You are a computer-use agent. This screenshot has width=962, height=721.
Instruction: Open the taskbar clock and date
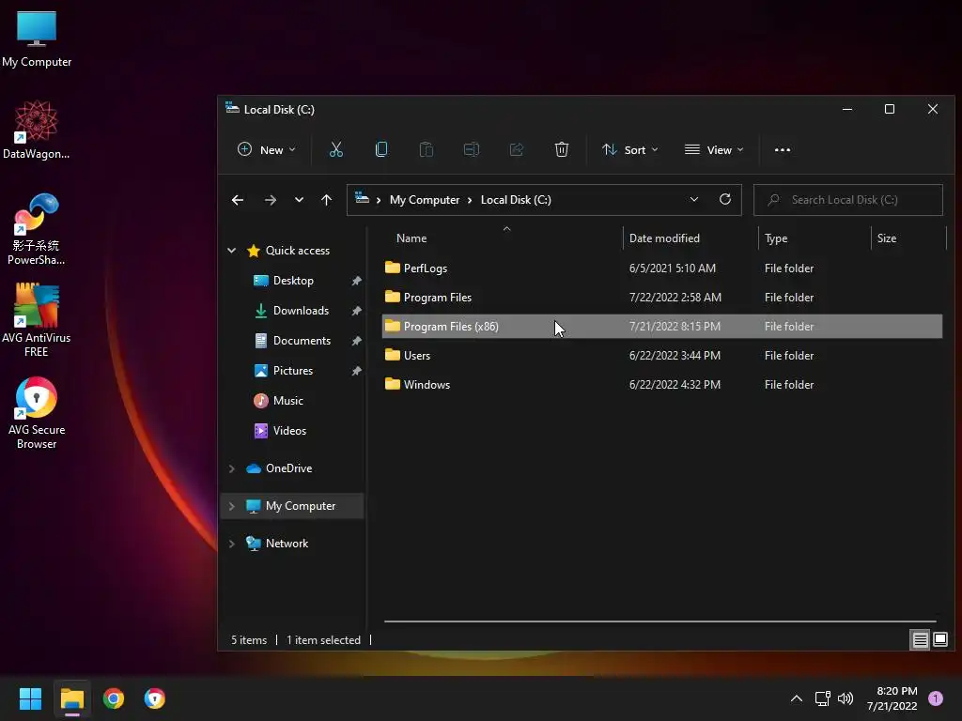892,698
